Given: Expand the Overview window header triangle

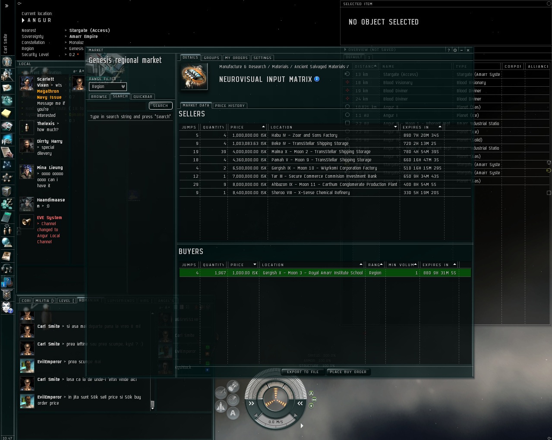Looking at the screenshot, I should (346, 50).
